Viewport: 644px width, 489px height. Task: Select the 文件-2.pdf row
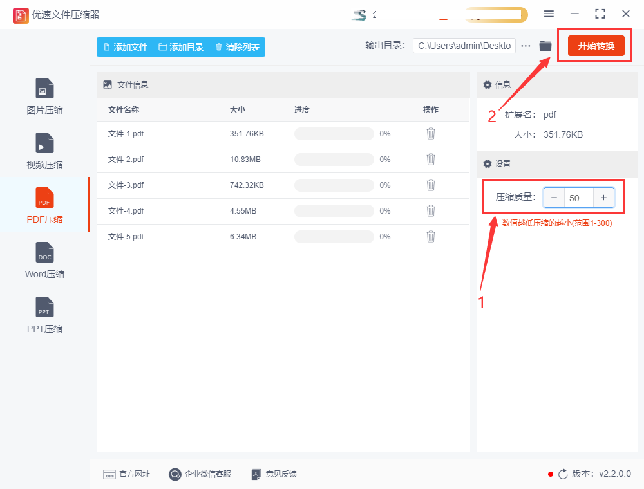pyautogui.click(x=283, y=160)
